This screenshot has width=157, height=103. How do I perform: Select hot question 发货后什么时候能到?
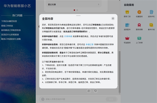tap(10, 34)
